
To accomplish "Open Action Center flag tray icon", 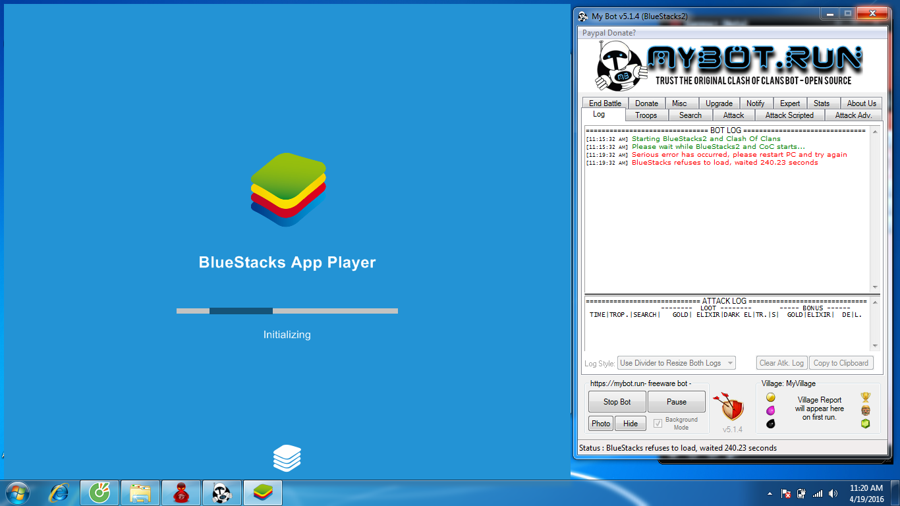I will [x=786, y=493].
